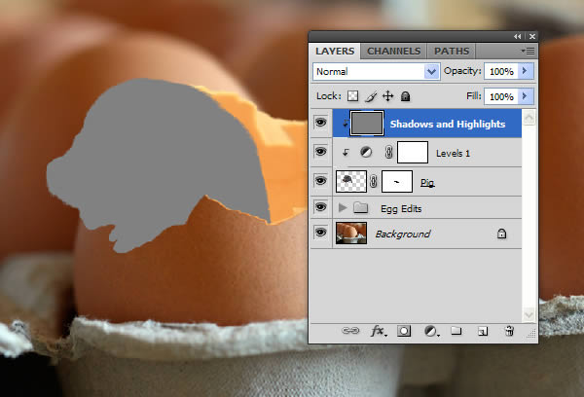The width and height of the screenshot is (584, 397).
Task: Open the Fill slider arrow
Action: point(526,96)
